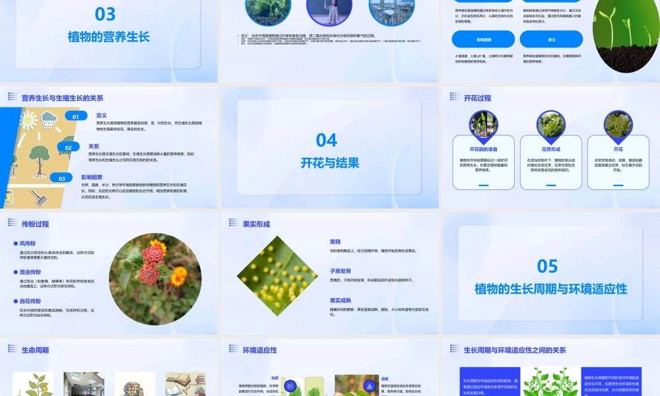Image resolution: width=660 pixels, height=396 pixels.
Task: Click the '生长周期与环境适应性之间的关系' slide title
Action: click(x=514, y=350)
